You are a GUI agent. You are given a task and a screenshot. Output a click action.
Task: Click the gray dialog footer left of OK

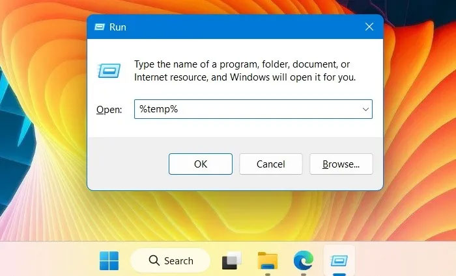pyautogui.click(x=127, y=164)
